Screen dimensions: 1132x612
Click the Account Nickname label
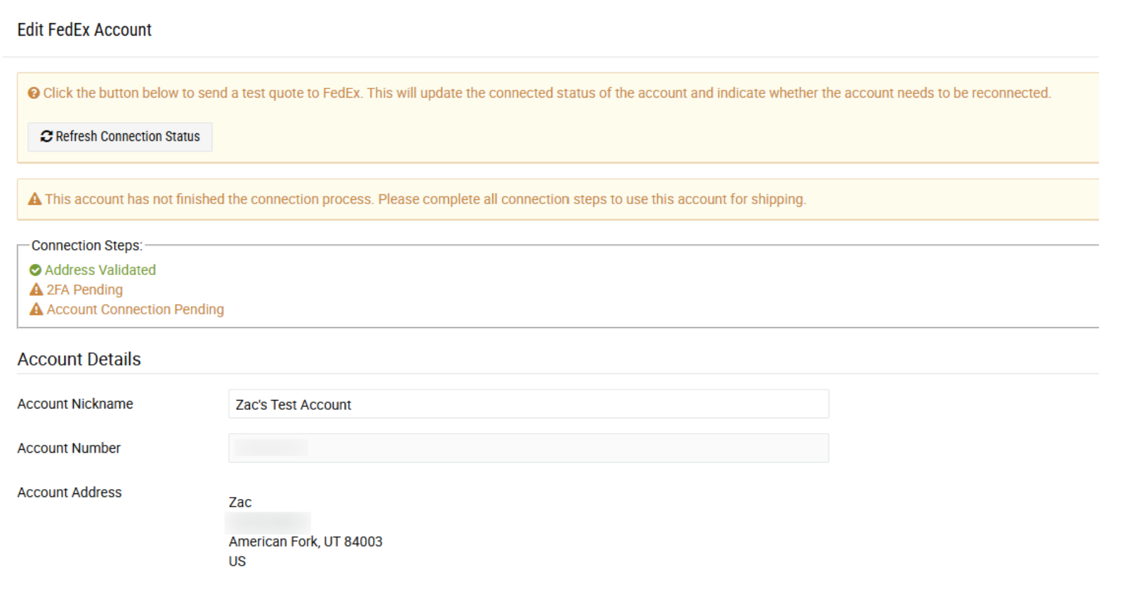[x=75, y=404]
